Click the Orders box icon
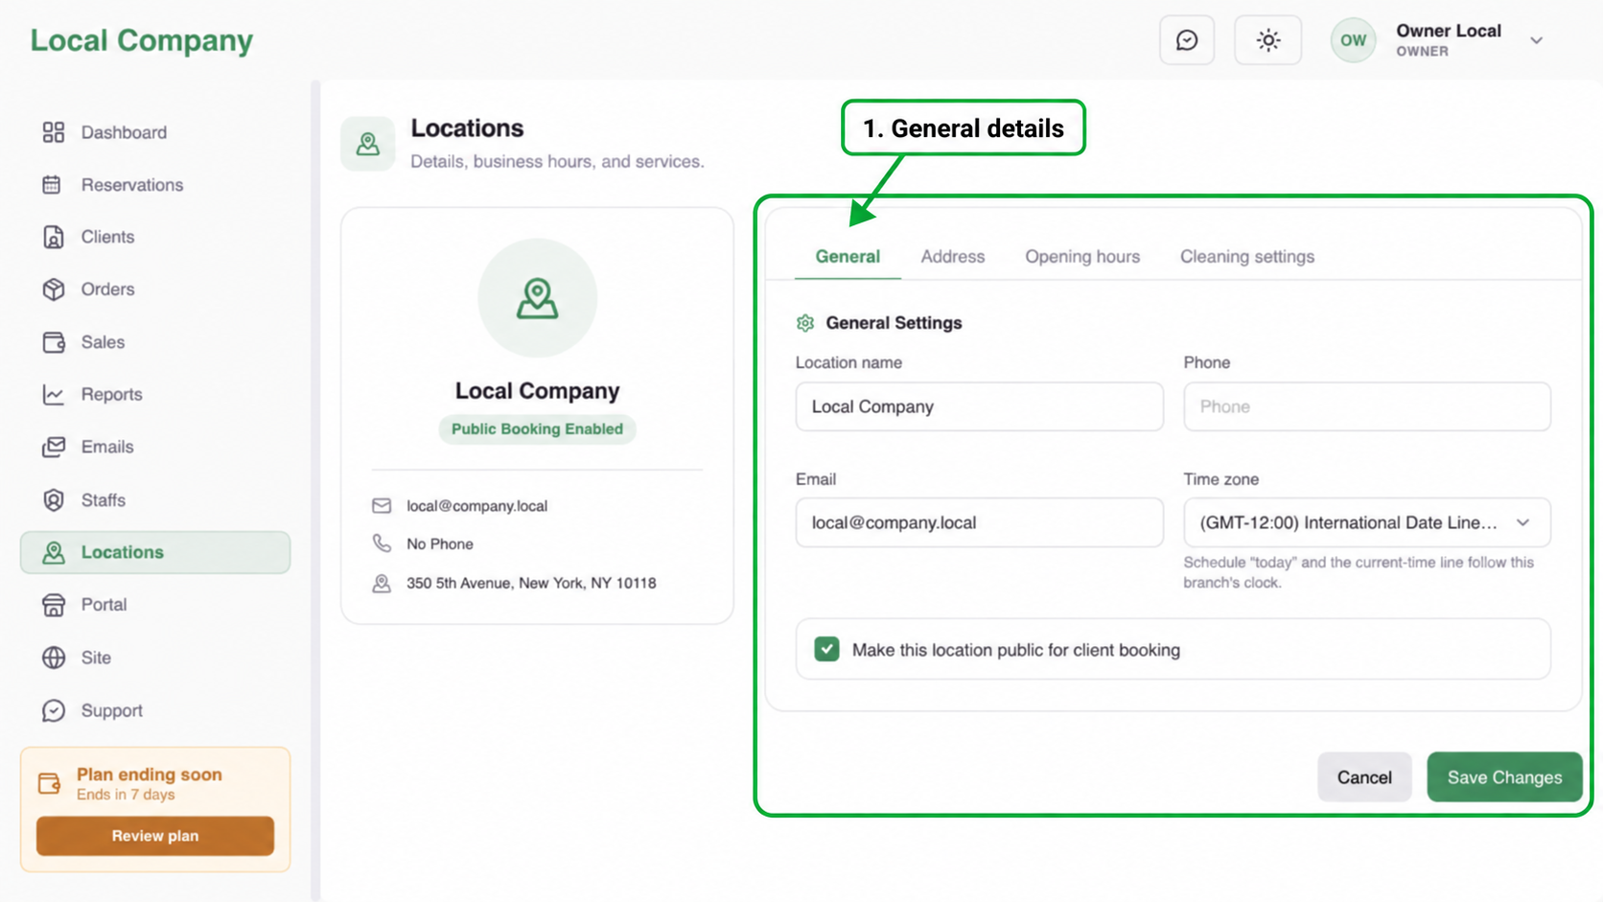1603x902 pixels. click(54, 289)
